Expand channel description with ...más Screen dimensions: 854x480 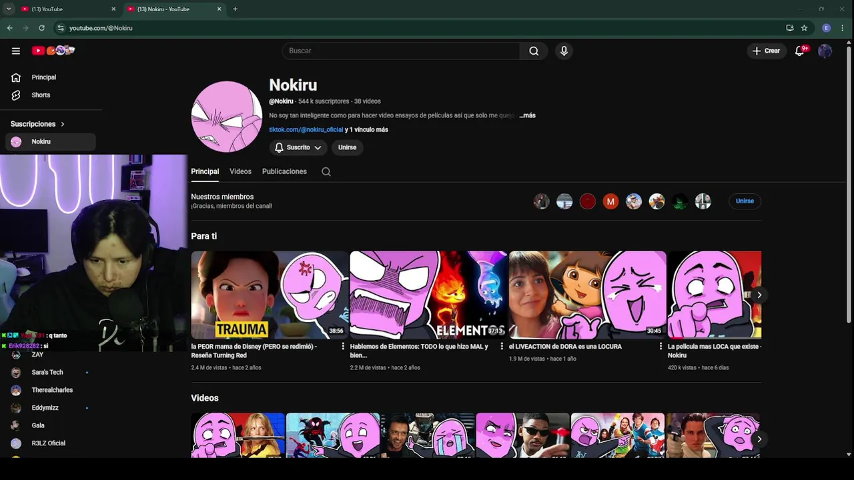pyautogui.click(x=528, y=115)
